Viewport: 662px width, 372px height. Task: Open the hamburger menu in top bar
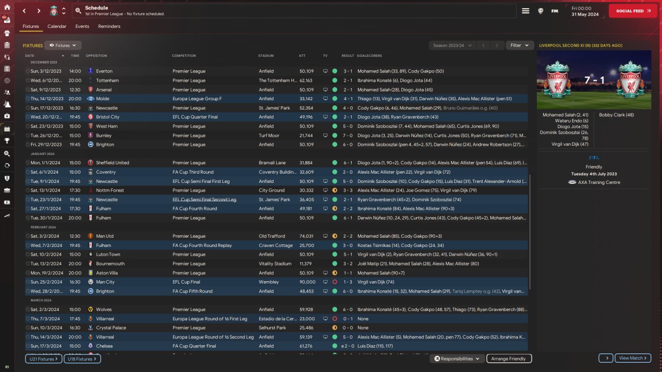coord(525,11)
